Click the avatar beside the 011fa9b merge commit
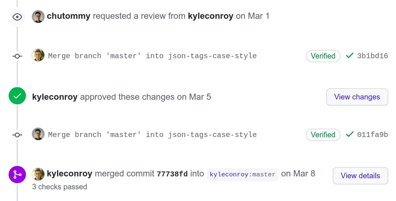Screen dimensions: 396x201 [38, 134]
